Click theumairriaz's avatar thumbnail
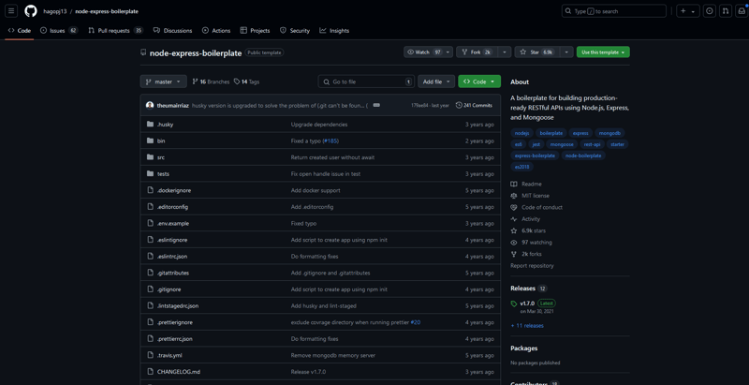 pos(150,106)
